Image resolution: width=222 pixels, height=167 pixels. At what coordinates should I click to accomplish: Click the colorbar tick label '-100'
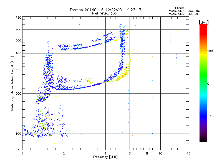point(211,116)
